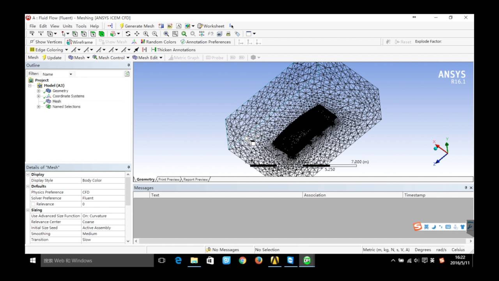Click the Thicken Annotations button

[x=173, y=50]
